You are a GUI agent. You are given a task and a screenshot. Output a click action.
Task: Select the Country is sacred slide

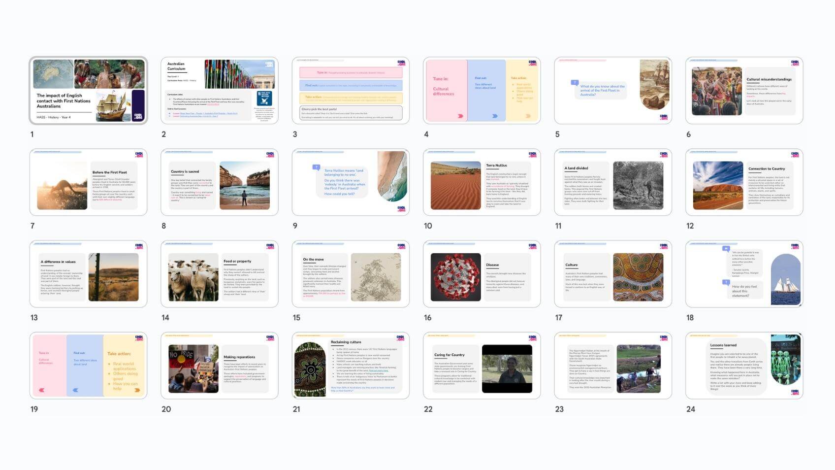coord(219,182)
